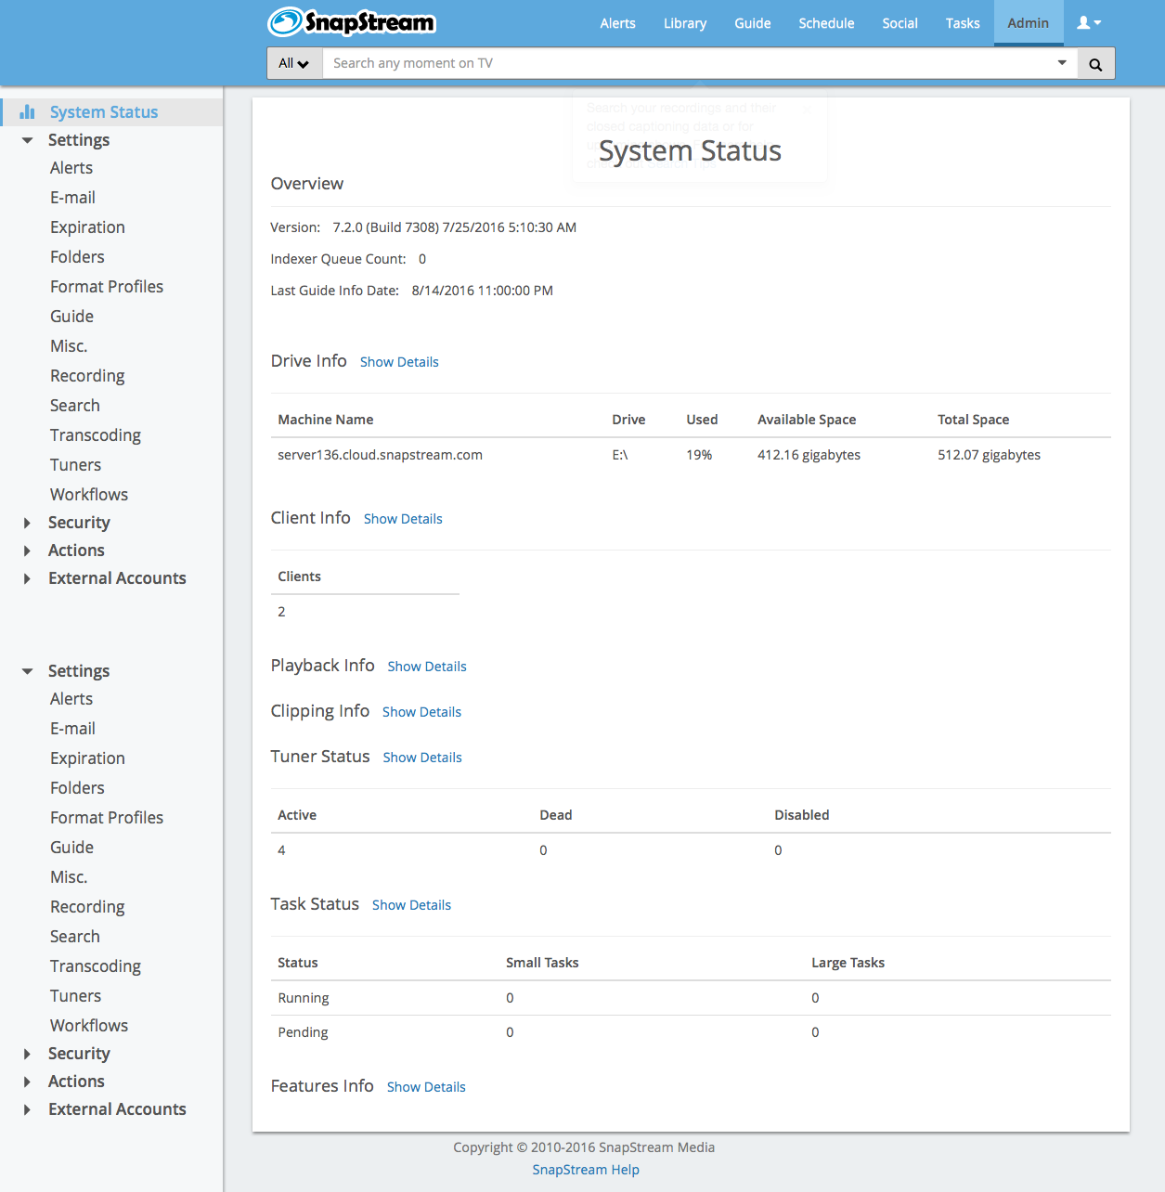Show Details for Clipping Info

coord(421,712)
